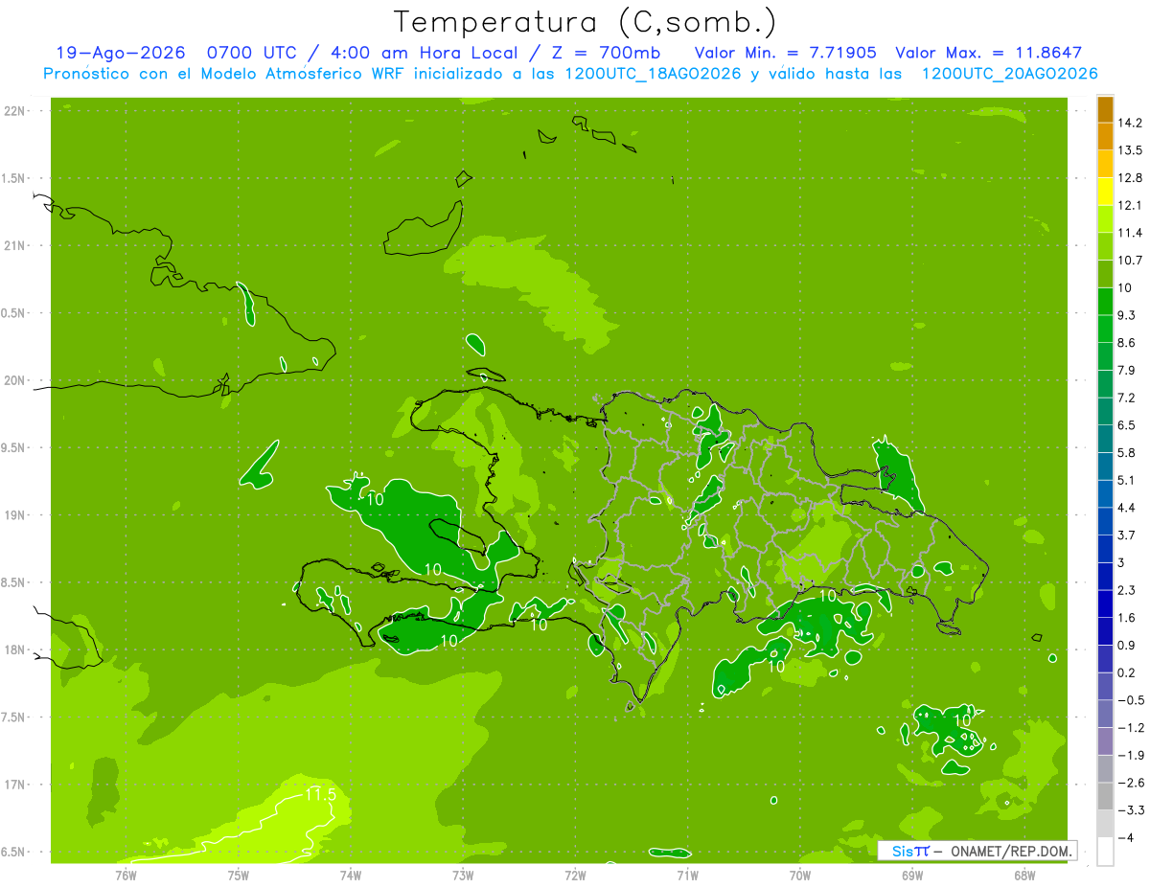Click the "71W" longitude axis label
The height and width of the screenshot is (888, 1150).
[687, 875]
